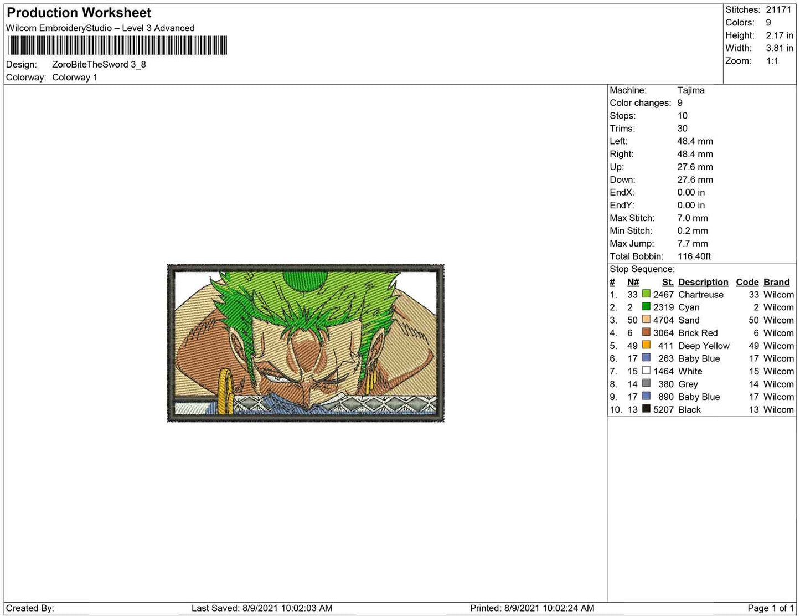Click the Production Worksheet title
The image size is (800, 616).
(x=79, y=13)
